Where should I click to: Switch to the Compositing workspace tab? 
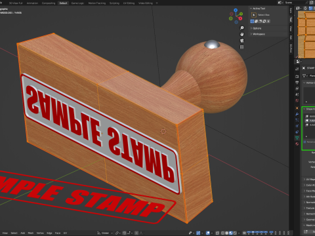point(49,3)
